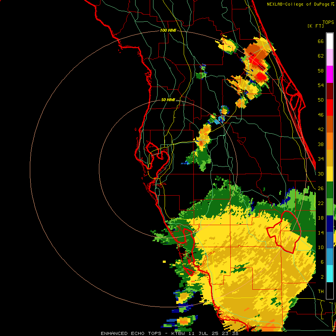This screenshot has height=336, width=336.
Task: Click the yellow 30 kft legend swatch
Action: pyautogui.click(x=330, y=174)
